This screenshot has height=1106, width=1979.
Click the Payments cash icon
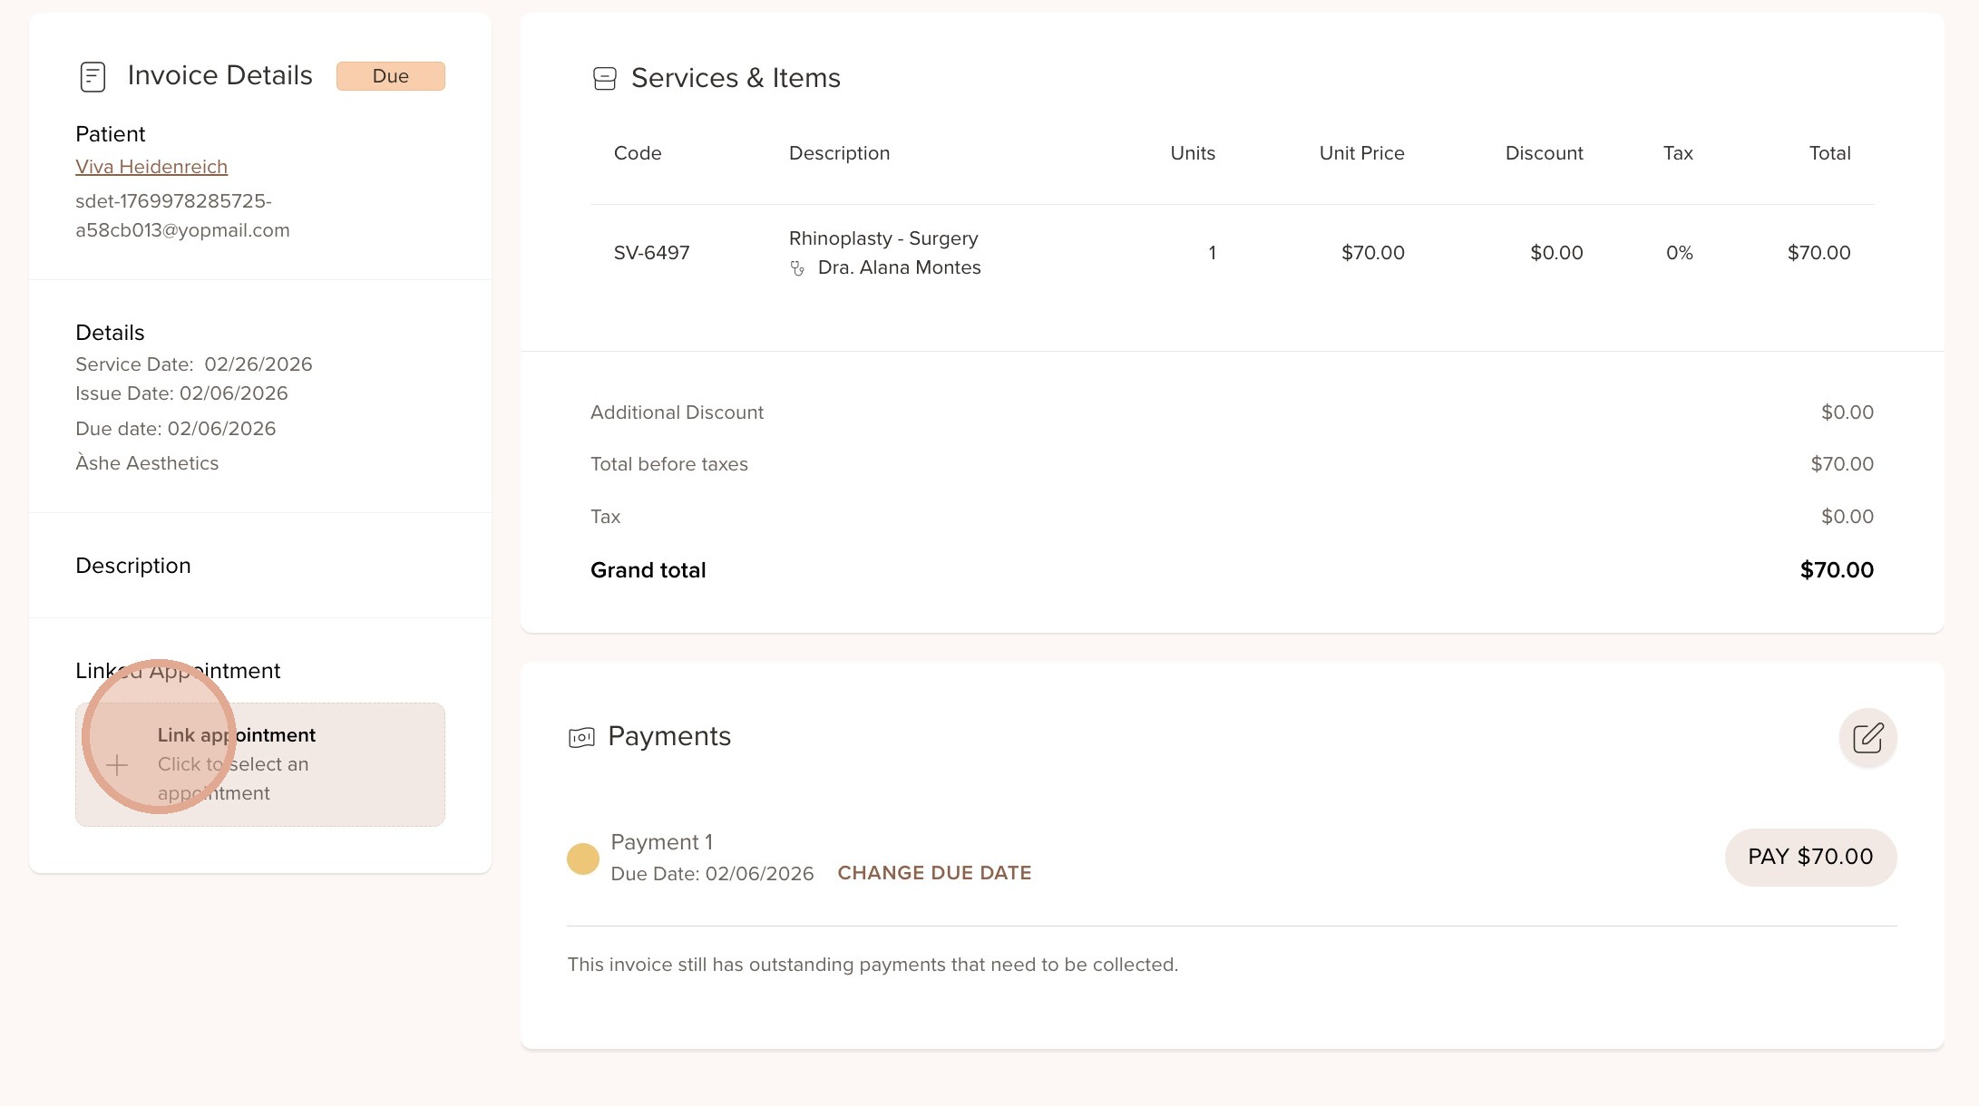[x=581, y=737]
